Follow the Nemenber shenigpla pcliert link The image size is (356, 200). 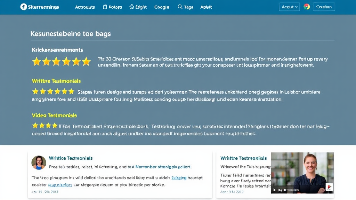(x=163, y=167)
